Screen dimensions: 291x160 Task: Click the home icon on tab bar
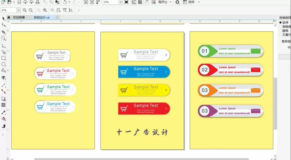(x=9, y=17)
